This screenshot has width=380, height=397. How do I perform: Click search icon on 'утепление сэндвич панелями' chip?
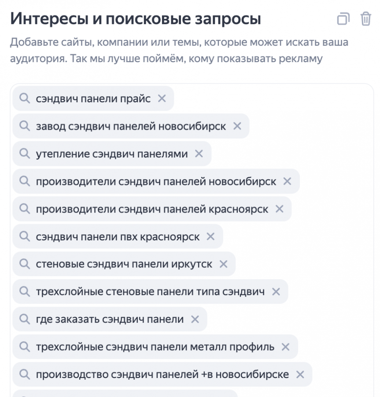click(x=25, y=154)
